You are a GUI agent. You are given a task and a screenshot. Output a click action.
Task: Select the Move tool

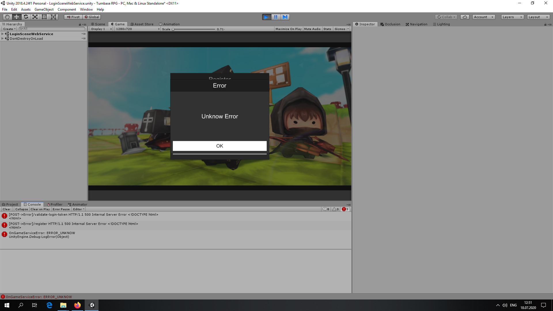coord(16,17)
